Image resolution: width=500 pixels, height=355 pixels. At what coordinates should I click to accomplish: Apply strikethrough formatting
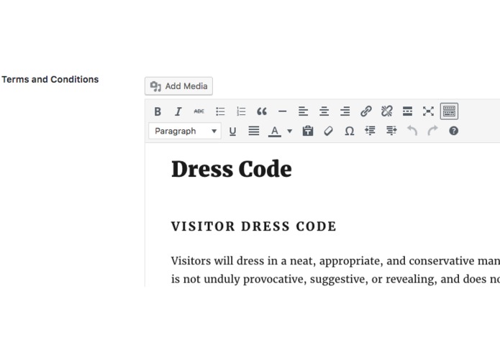click(199, 111)
